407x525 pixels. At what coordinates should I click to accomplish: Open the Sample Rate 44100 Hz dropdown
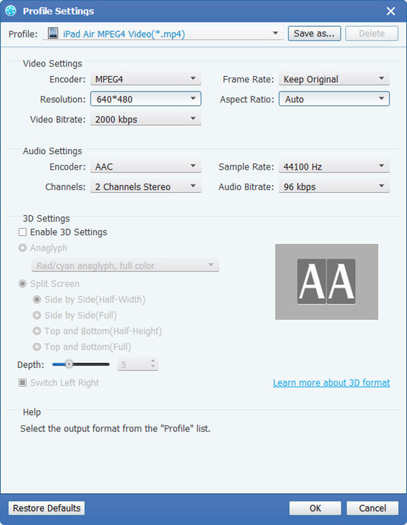pyautogui.click(x=381, y=166)
